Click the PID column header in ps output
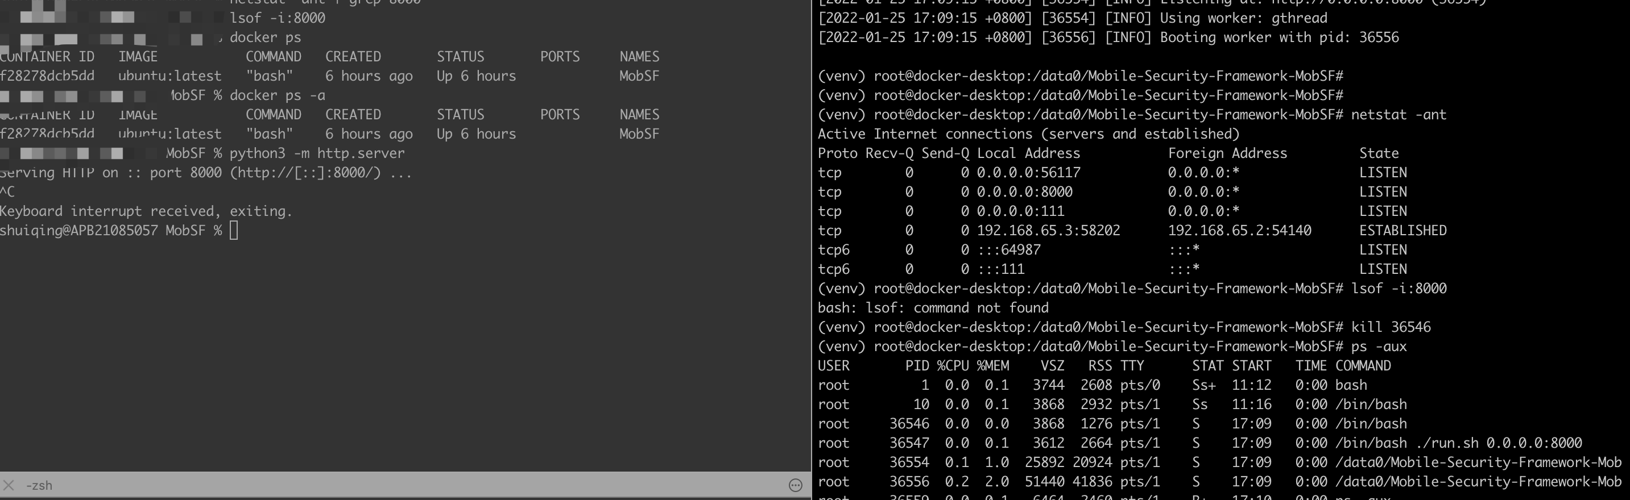Viewport: 1630px width, 500px height. pyautogui.click(x=917, y=365)
